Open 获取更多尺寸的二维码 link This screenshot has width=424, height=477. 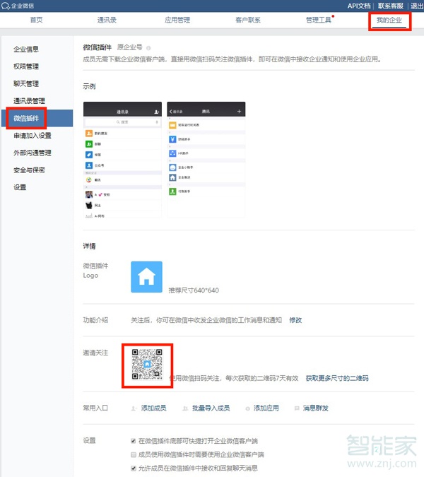[337, 379]
